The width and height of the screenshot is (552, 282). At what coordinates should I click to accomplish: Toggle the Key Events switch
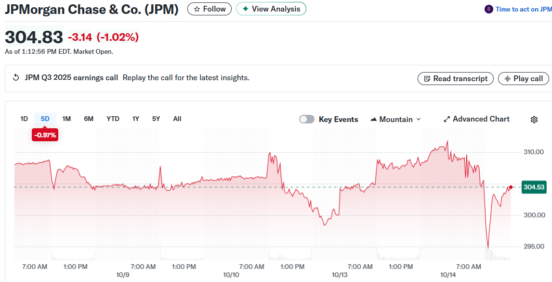pyautogui.click(x=307, y=119)
